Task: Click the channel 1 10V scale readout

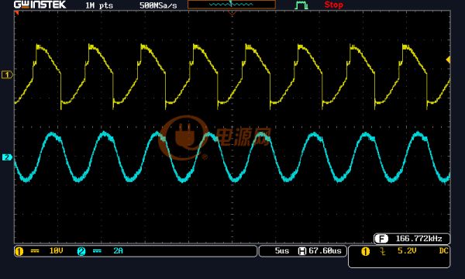Action: tap(56, 251)
